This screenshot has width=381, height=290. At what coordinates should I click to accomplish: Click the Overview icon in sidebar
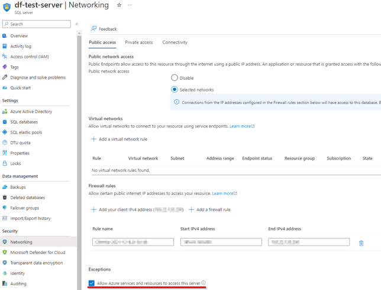5,35
